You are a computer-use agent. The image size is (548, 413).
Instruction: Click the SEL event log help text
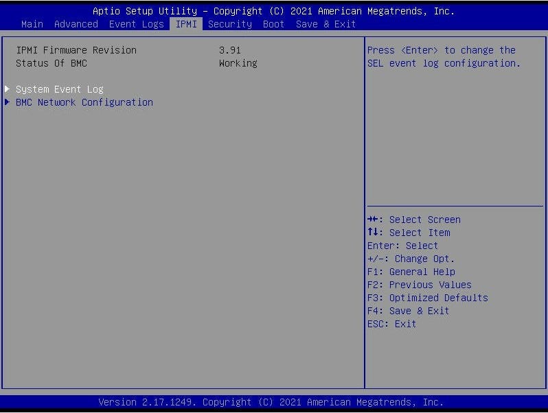click(x=444, y=56)
